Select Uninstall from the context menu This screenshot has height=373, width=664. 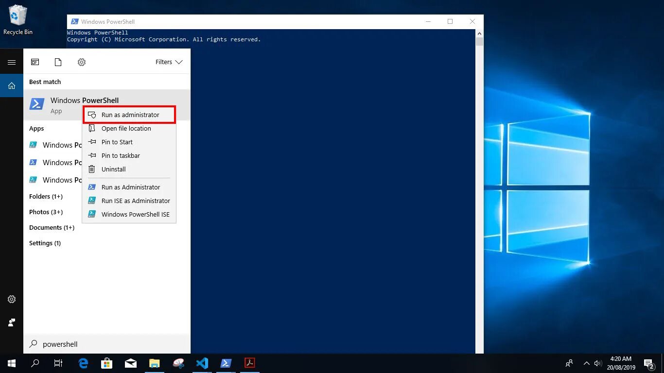click(x=114, y=169)
